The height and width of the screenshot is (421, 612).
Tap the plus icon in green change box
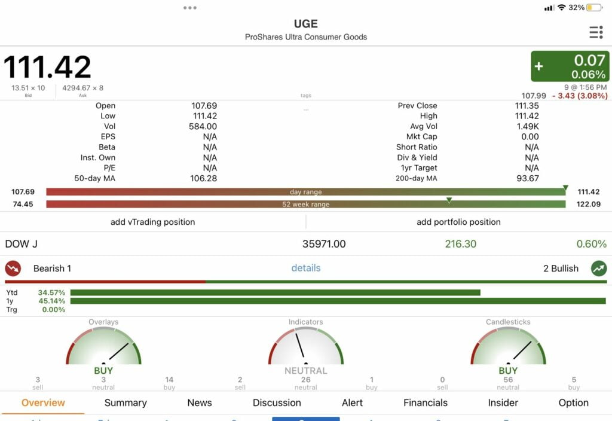(539, 66)
